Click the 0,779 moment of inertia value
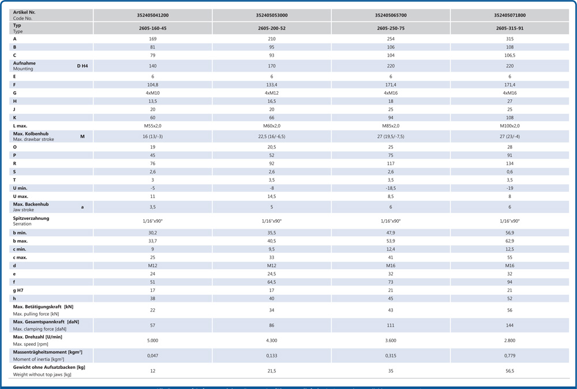Viewport: 577px width, 389px height. coord(509,356)
